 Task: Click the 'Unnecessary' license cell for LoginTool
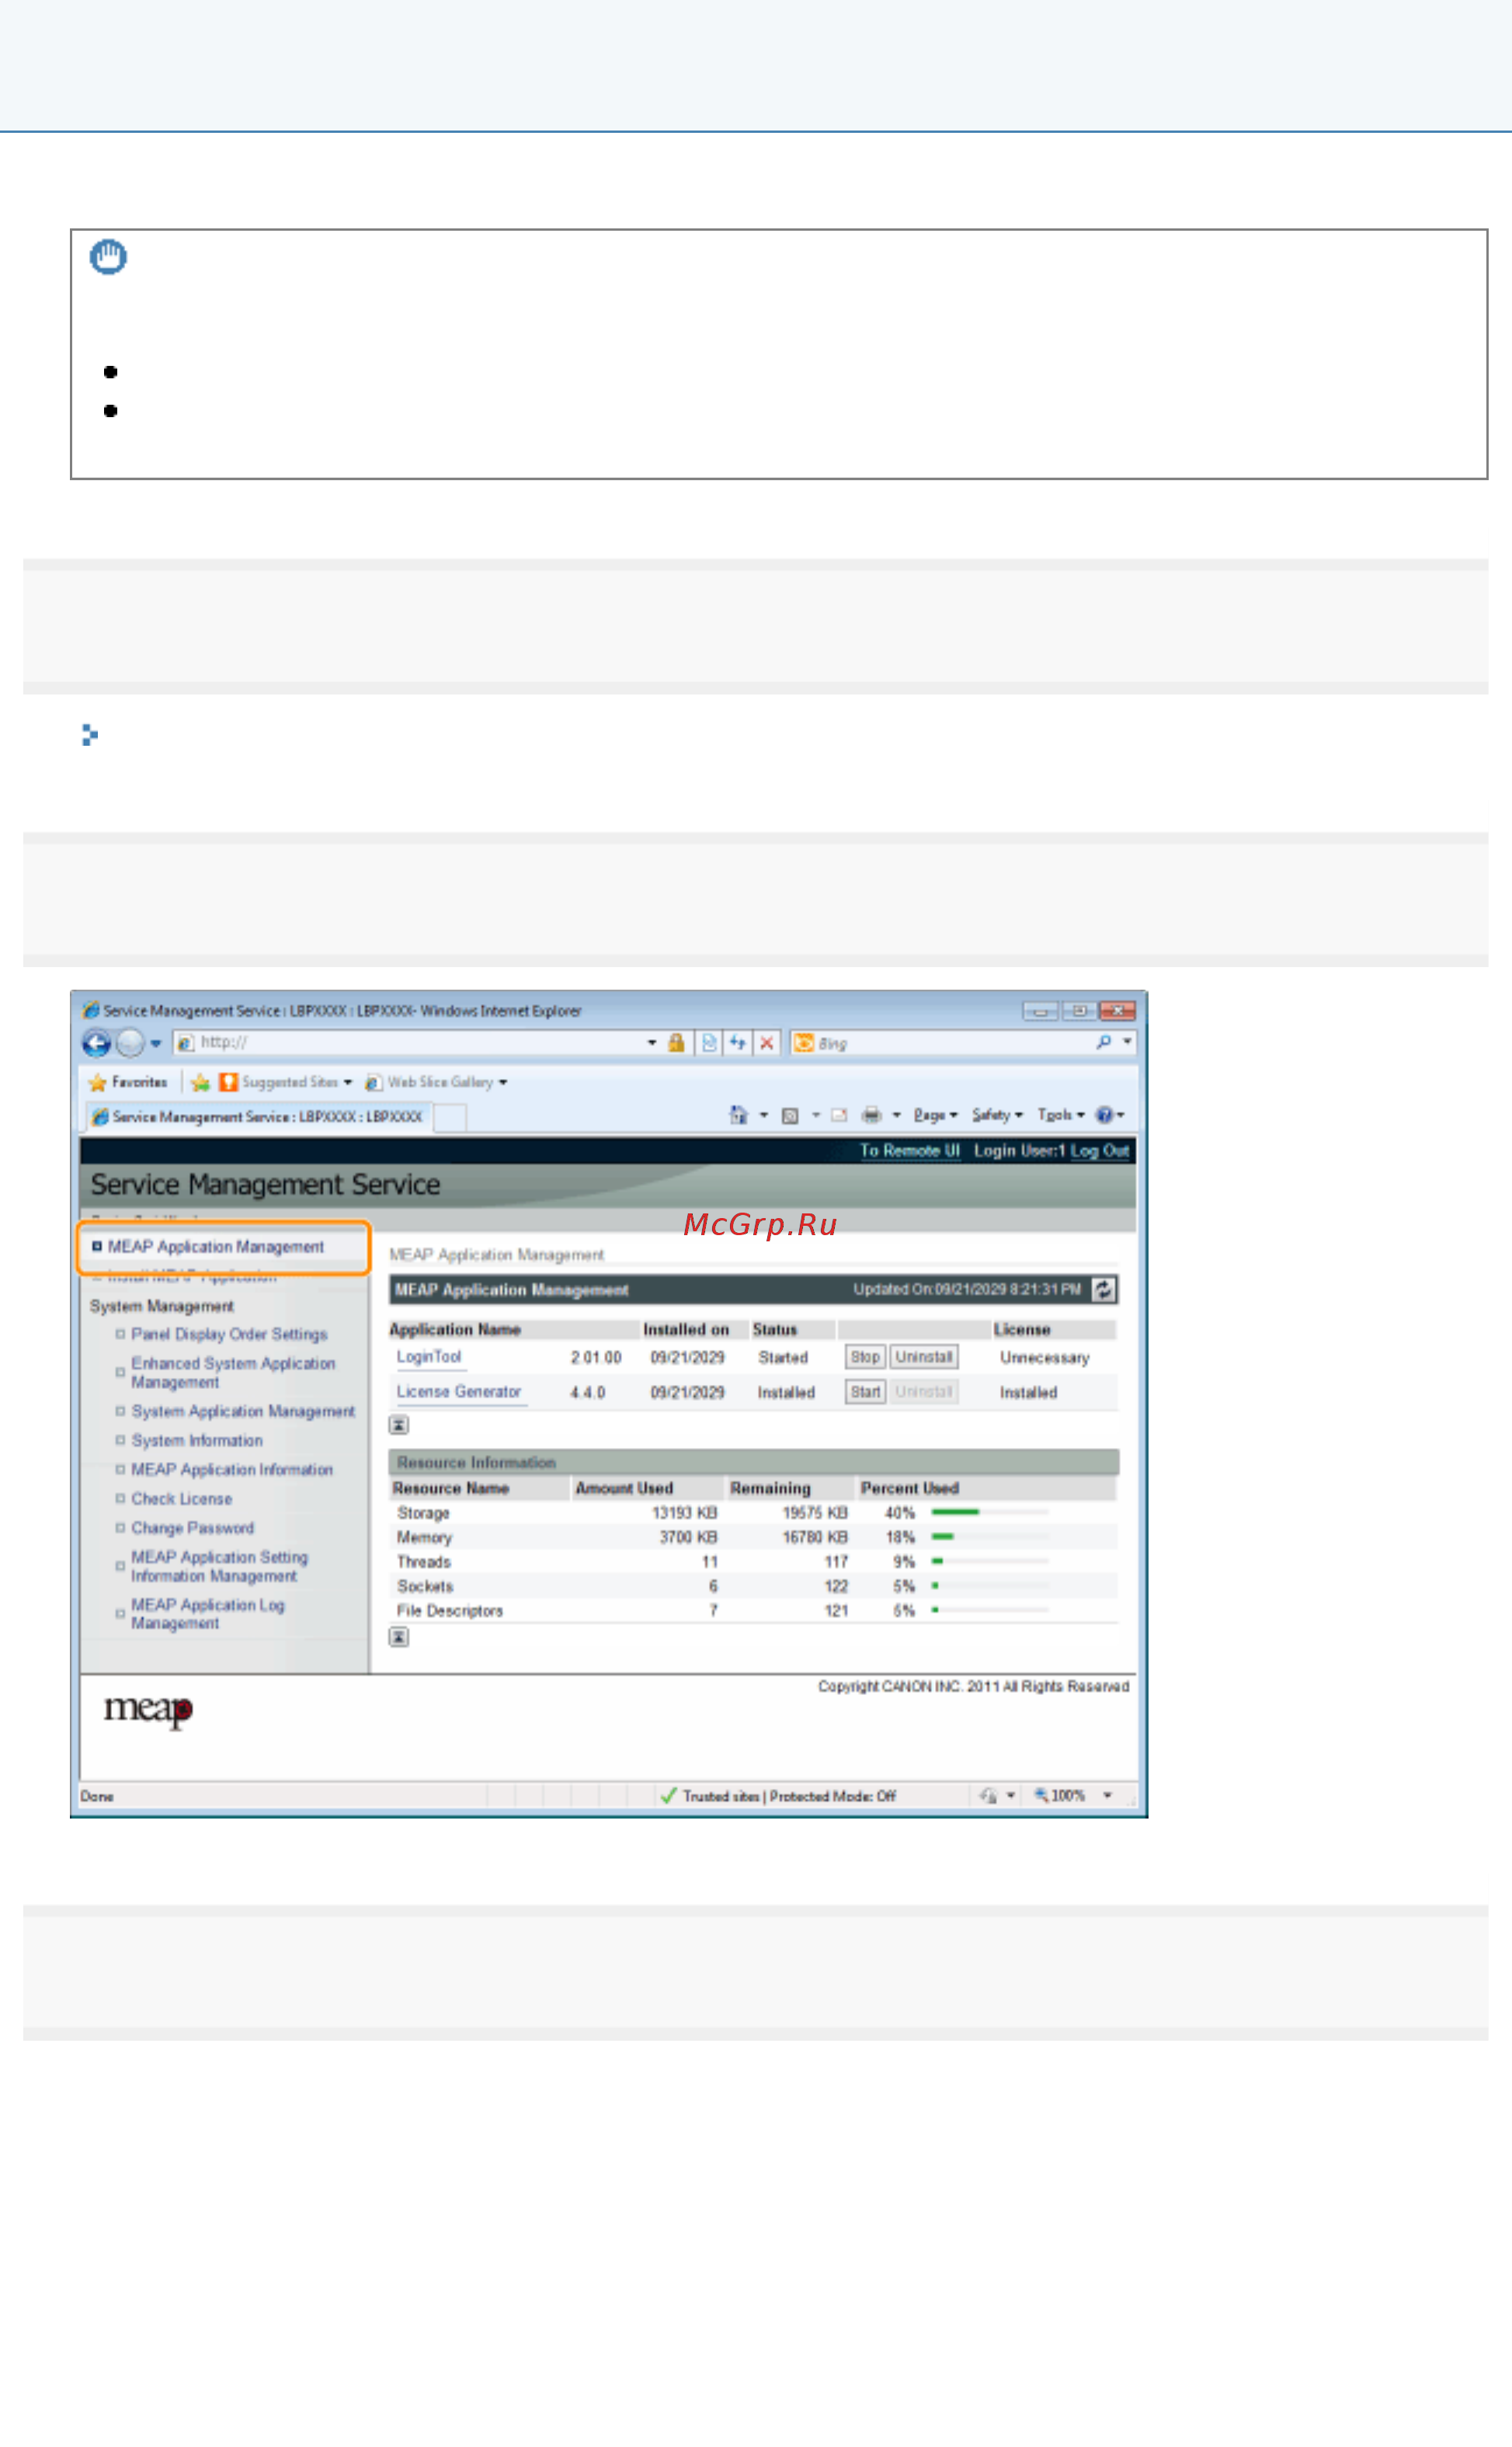click(x=1044, y=1358)
